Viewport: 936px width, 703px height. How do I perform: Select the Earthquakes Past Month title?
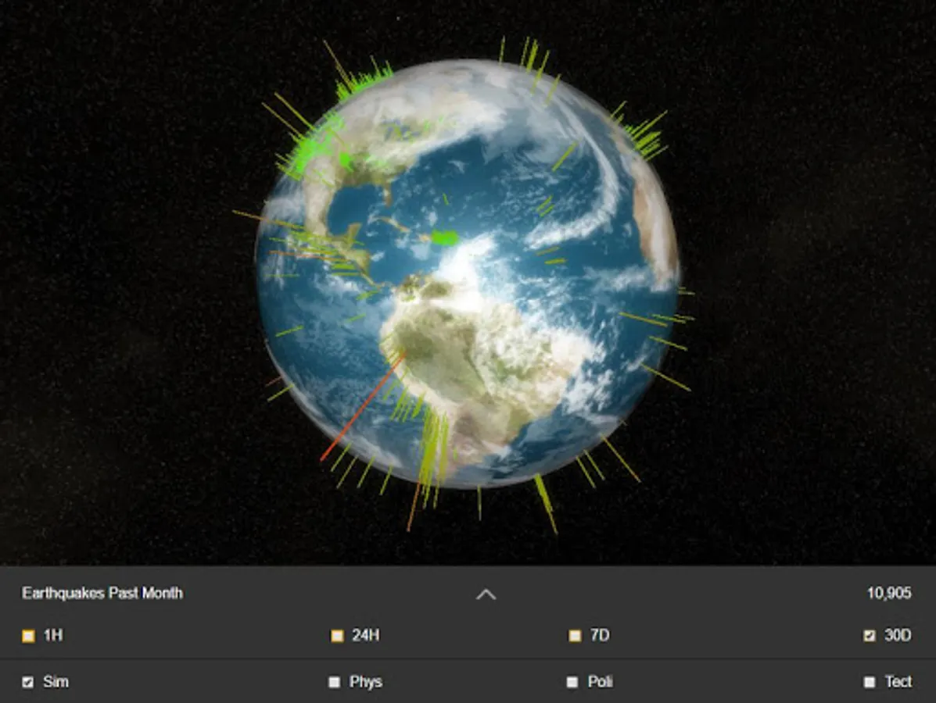[102, 594]
